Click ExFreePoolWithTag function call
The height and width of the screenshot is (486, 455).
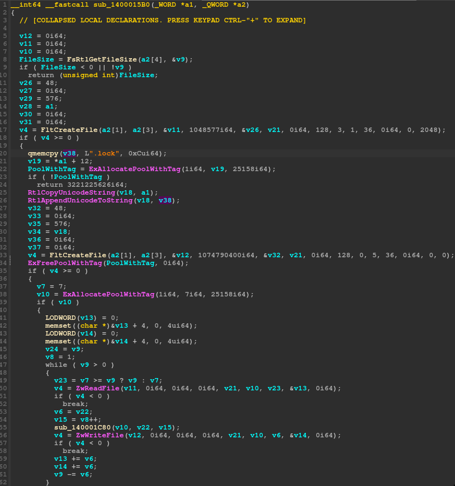tap(65, 263)
